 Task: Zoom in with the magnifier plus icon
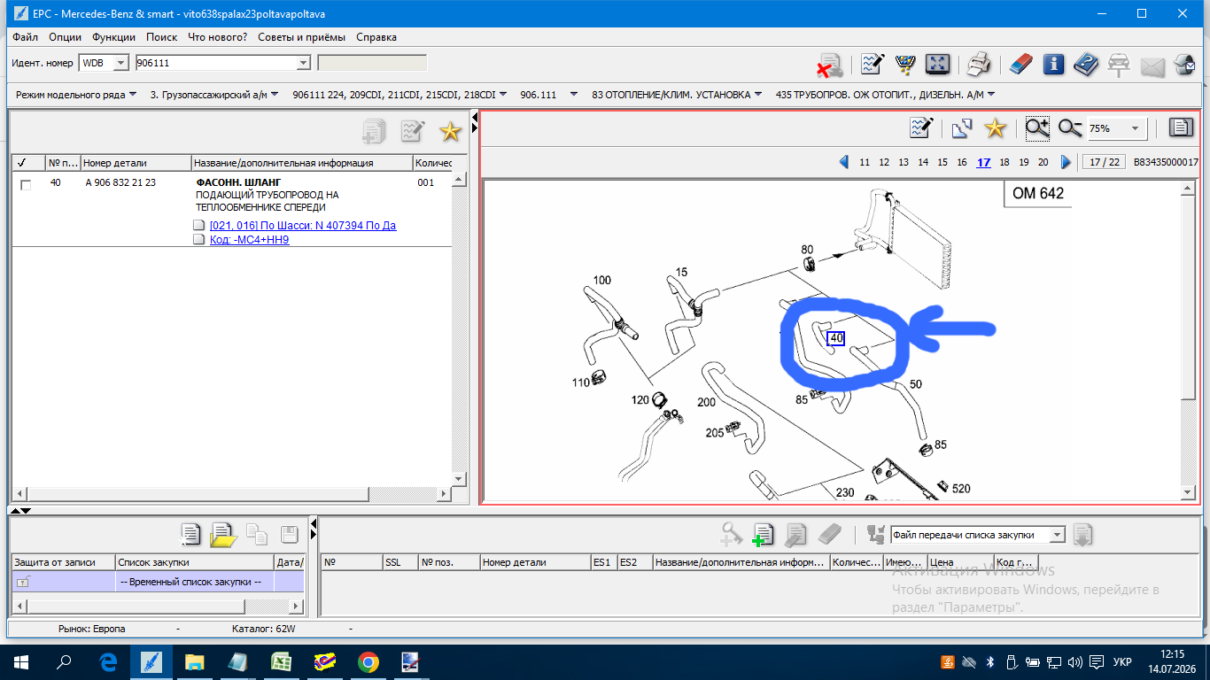[1037, 128]
